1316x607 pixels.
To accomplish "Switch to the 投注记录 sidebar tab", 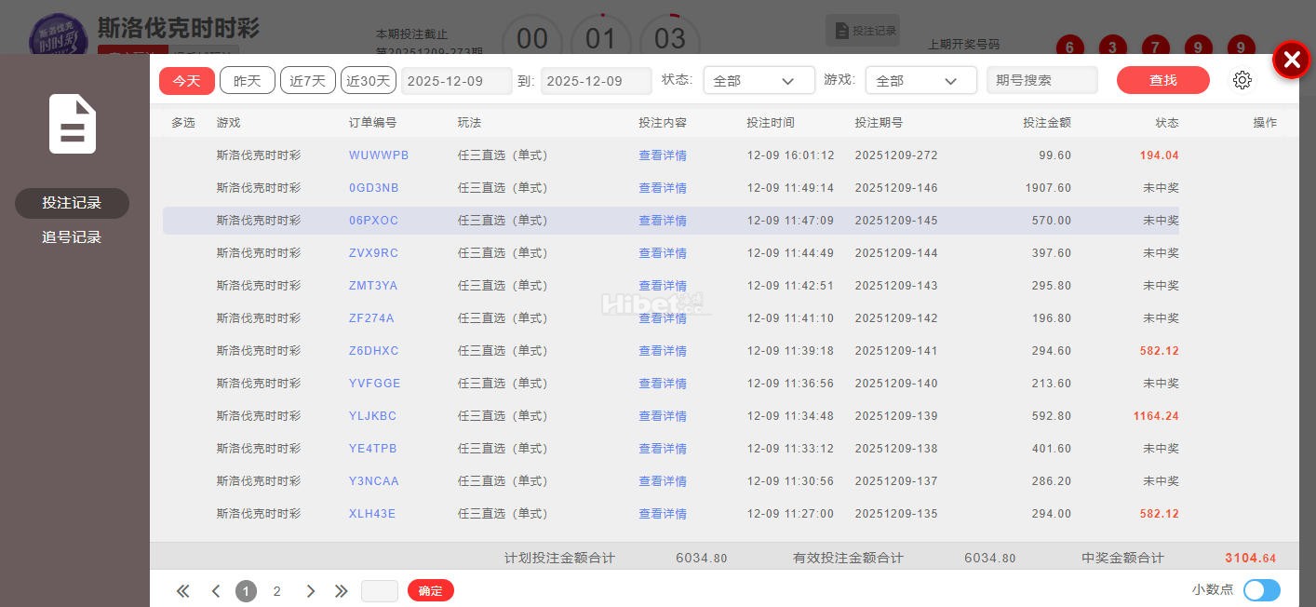I will pyautogui.click(x=72, y=203).
